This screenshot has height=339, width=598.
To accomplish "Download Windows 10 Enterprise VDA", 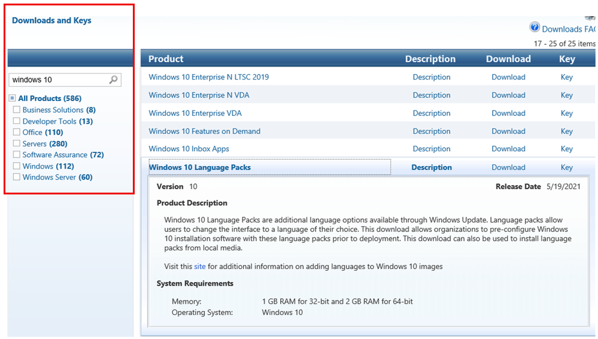I will tap(508, 113).
